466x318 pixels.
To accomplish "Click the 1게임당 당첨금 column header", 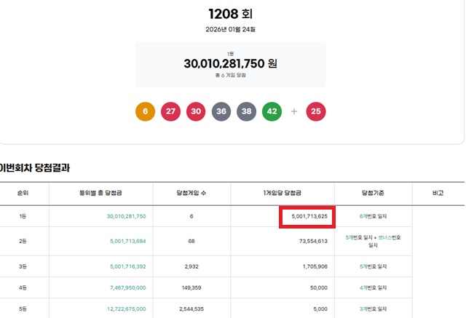I will tap(283, 193).
